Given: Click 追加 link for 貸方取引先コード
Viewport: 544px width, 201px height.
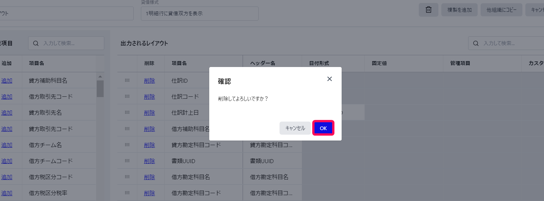Looking at the screenshot, I should point(7,129).
